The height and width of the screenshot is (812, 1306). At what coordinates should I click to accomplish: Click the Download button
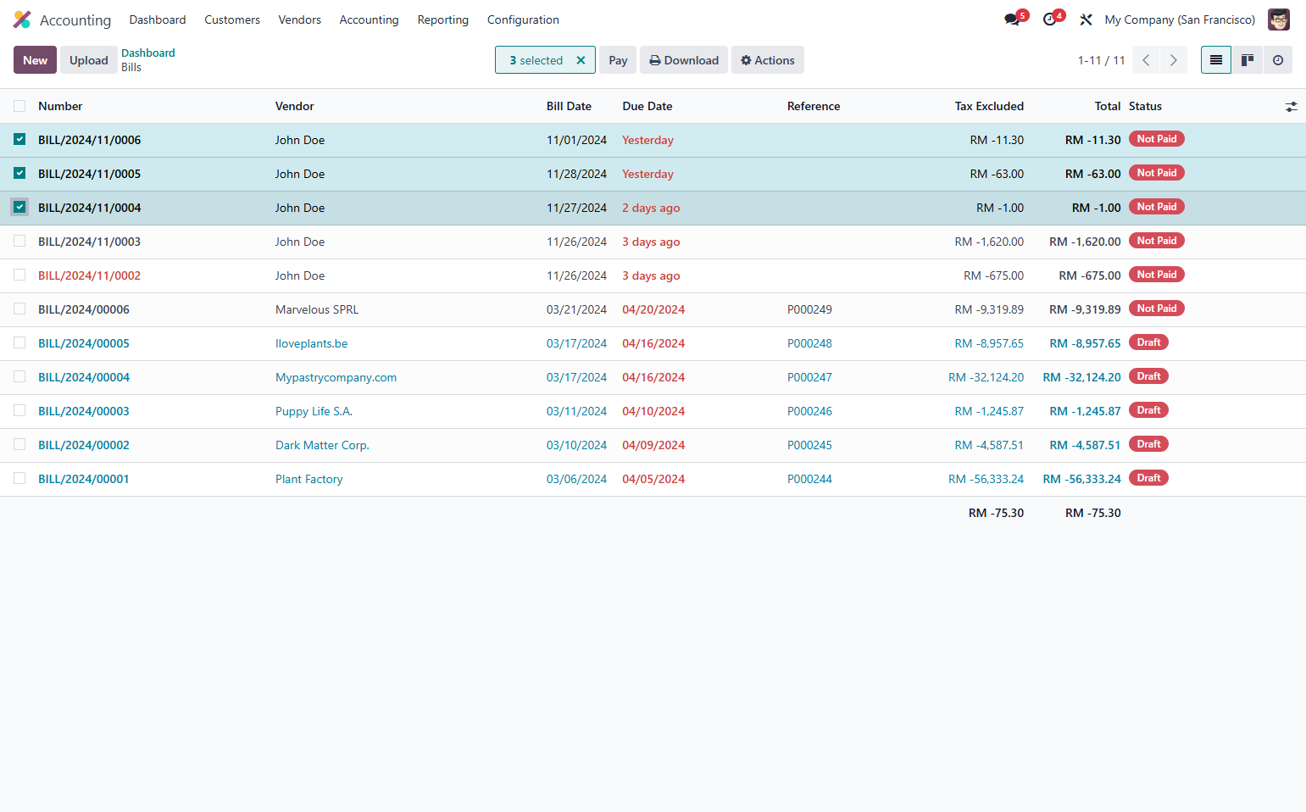point(684,60)
